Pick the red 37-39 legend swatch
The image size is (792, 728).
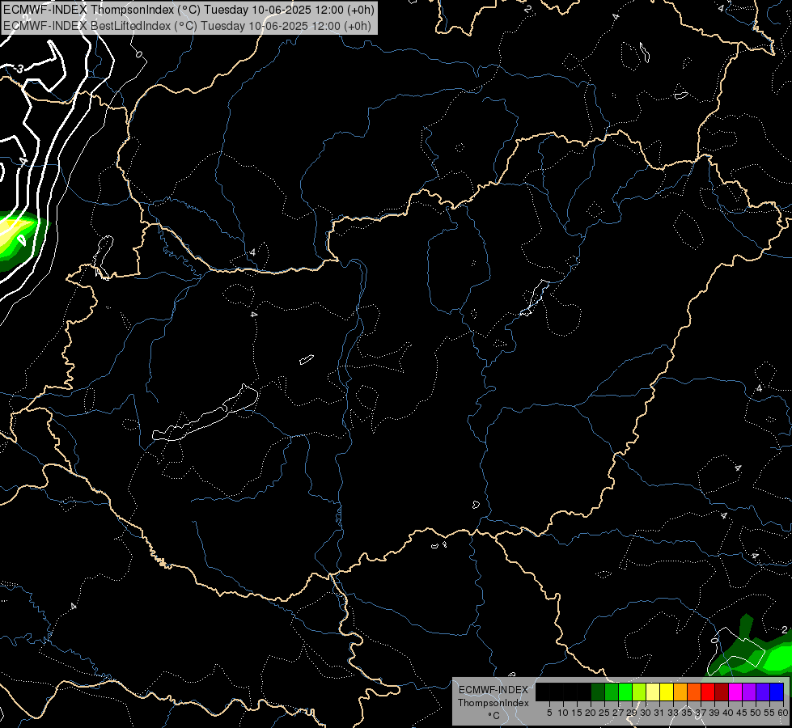(x=708, y=692)
